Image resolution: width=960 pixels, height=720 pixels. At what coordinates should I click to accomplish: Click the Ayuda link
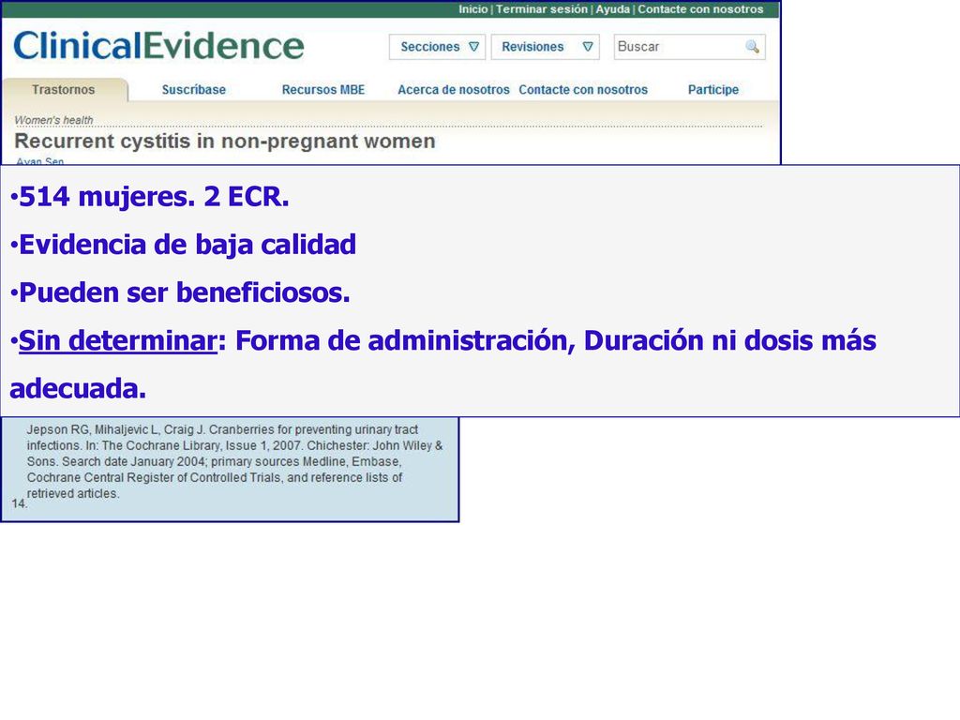point(612,9)
